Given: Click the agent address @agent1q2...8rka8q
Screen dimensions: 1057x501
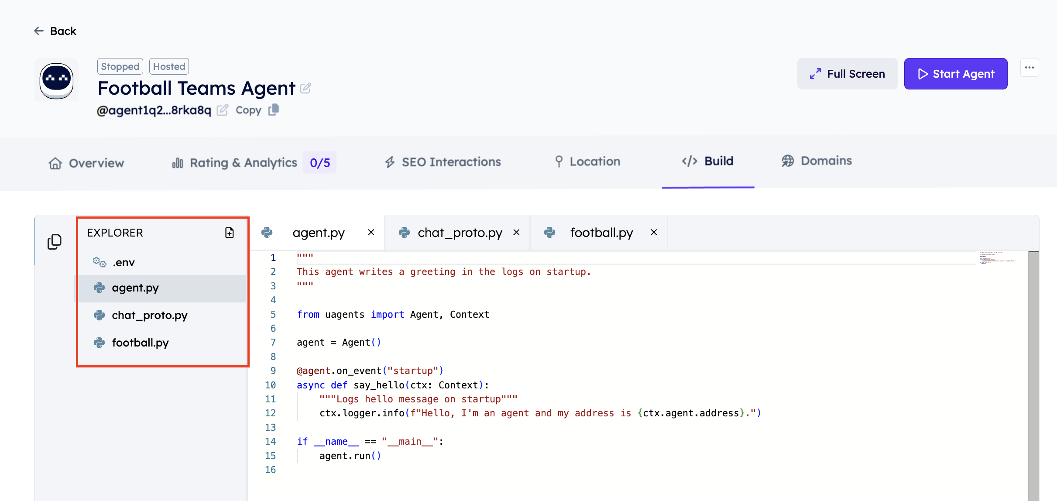Looking at the screenshot, I should click(x=154, y=110).
